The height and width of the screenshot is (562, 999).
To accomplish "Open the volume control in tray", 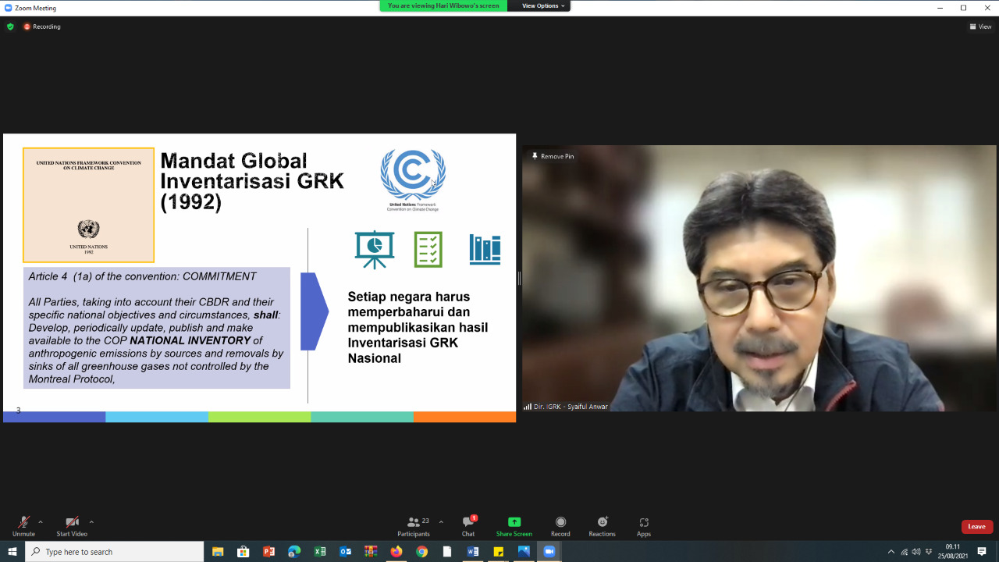I will point(916,552).
